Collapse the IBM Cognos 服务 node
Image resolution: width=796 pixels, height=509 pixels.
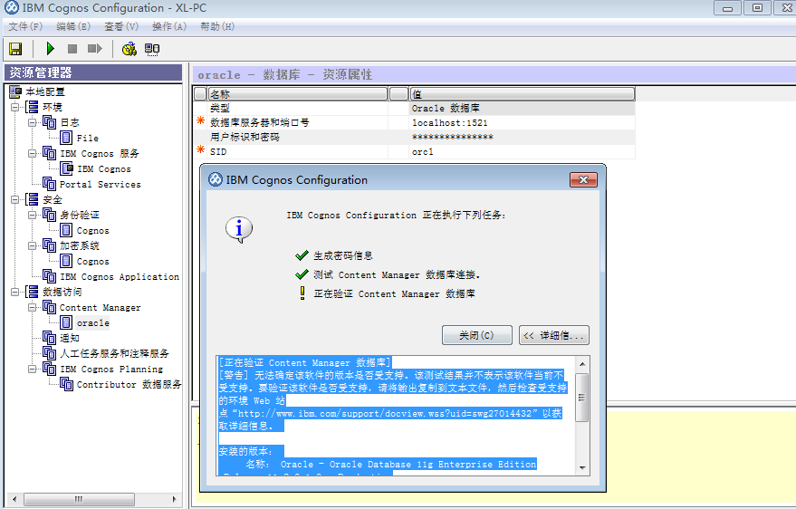pos(32,153)
